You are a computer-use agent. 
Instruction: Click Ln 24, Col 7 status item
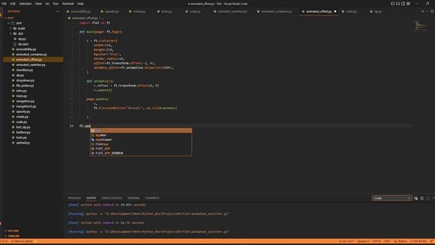[x=346, y=242]
